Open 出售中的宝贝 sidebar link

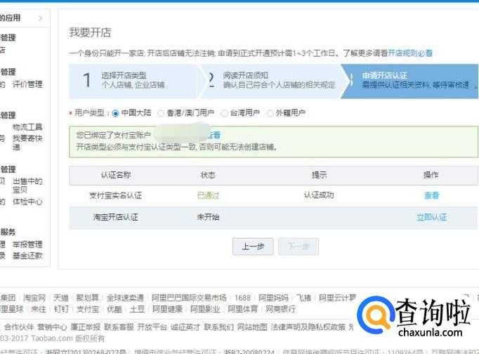click(27, 186)
